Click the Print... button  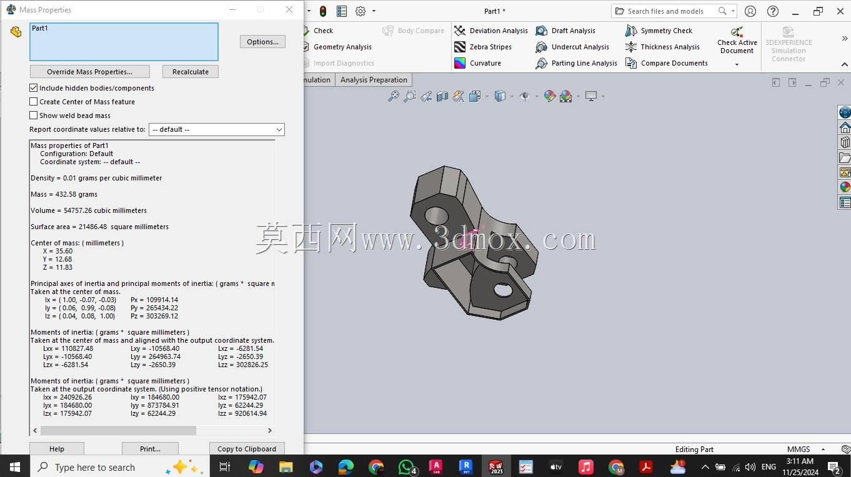point(150,449)
